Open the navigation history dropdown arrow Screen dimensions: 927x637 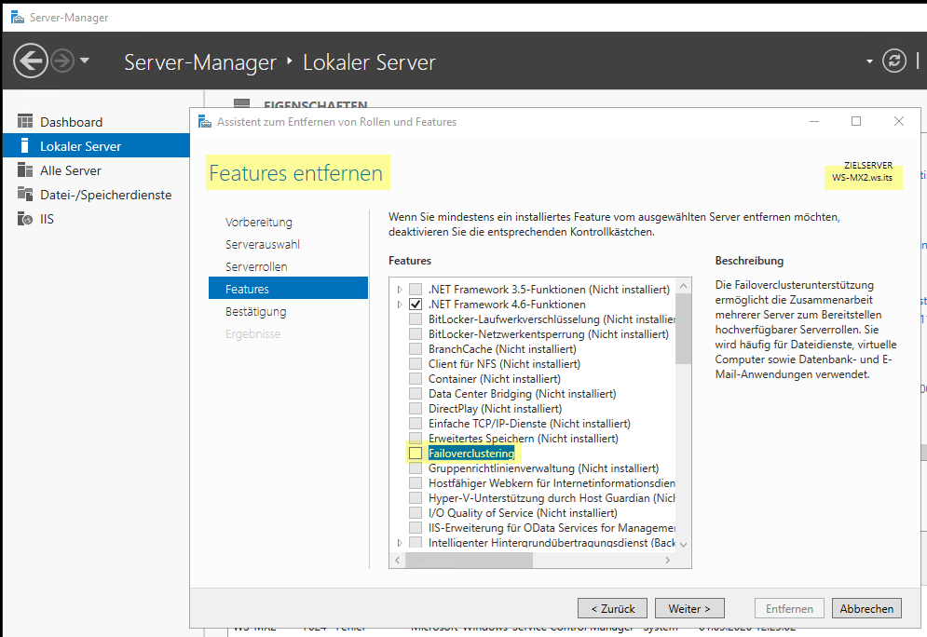tap(85, 61)
